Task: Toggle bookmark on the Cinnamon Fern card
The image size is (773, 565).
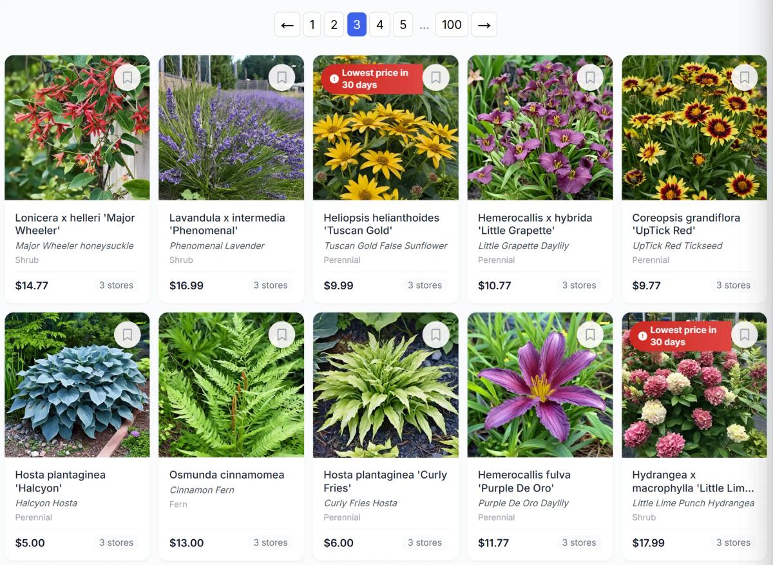Action: (x=282, y=334)
